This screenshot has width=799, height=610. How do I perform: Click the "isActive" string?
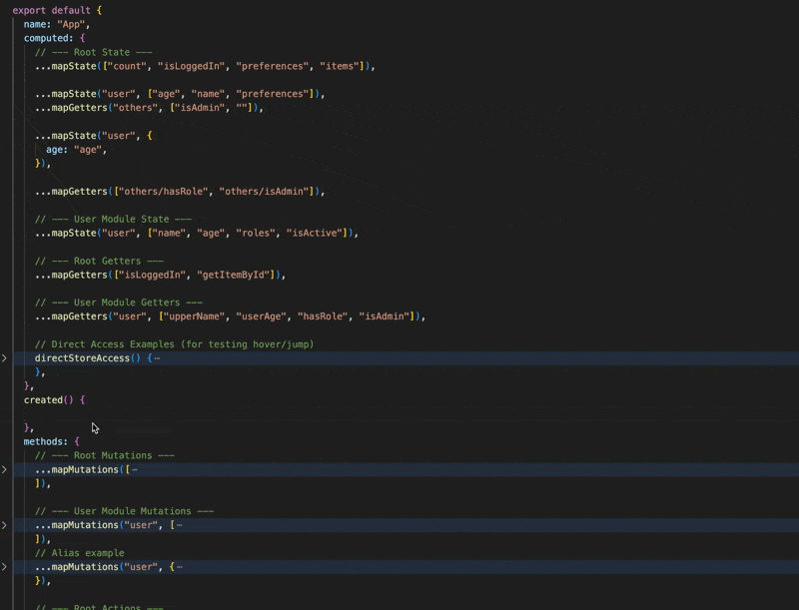click(314, 234)
